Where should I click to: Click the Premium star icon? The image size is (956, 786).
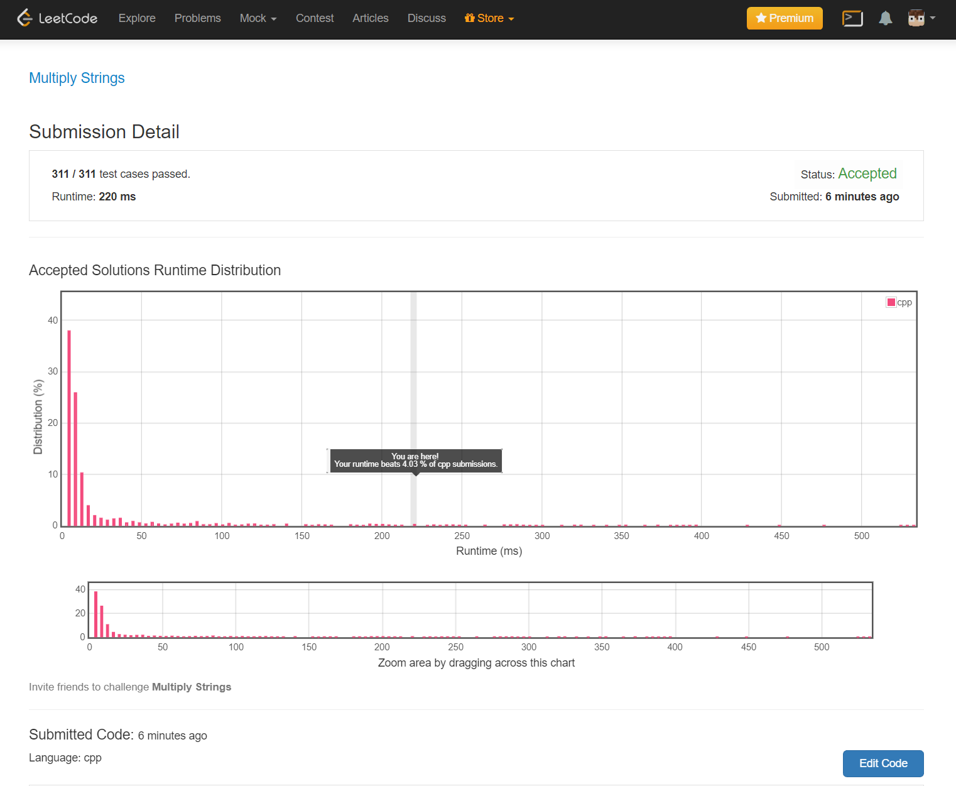click(761, 18)
